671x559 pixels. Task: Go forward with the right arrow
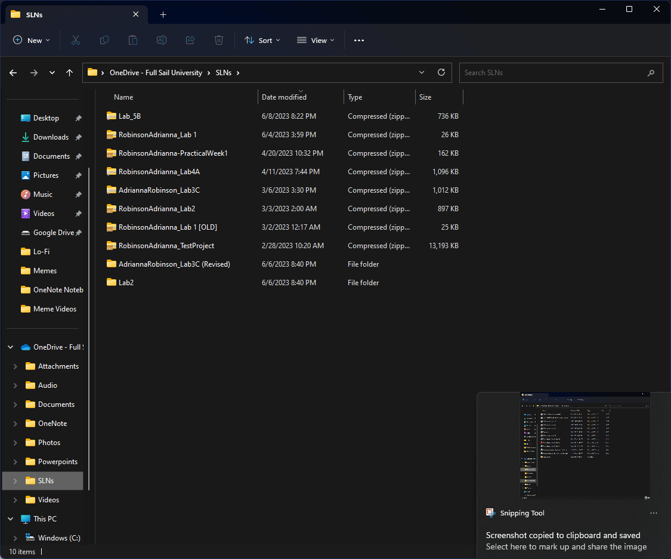pyautogui.click(x=34, y=73)
